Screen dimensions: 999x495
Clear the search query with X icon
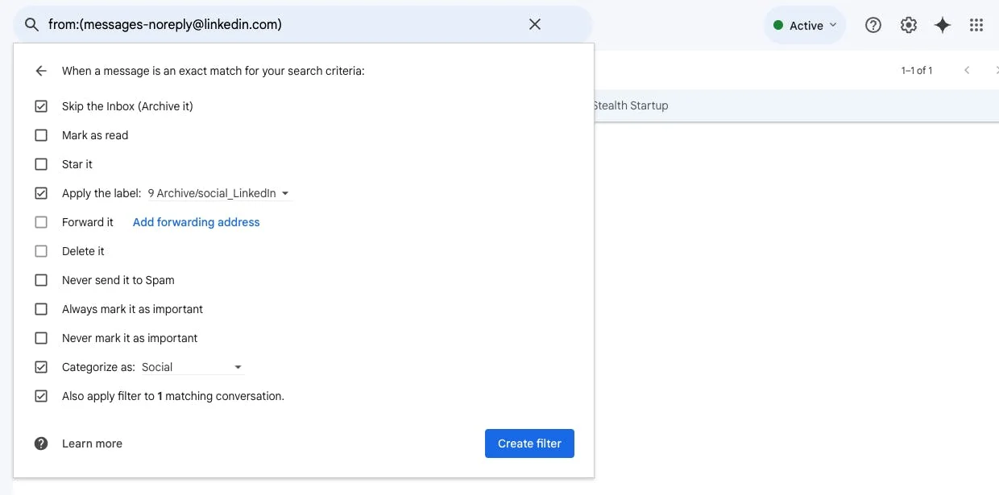click(x=535, y=25)
